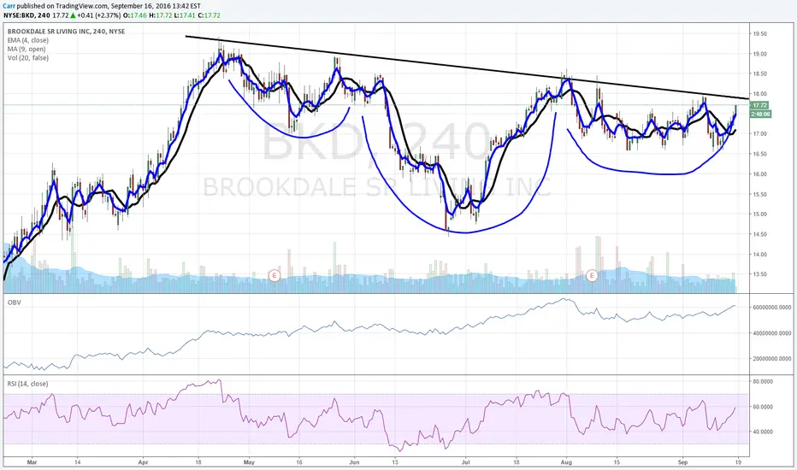Screen dimensions: 797x470
Task: Click RSI axis value "80.0000"
Action: 763,381
